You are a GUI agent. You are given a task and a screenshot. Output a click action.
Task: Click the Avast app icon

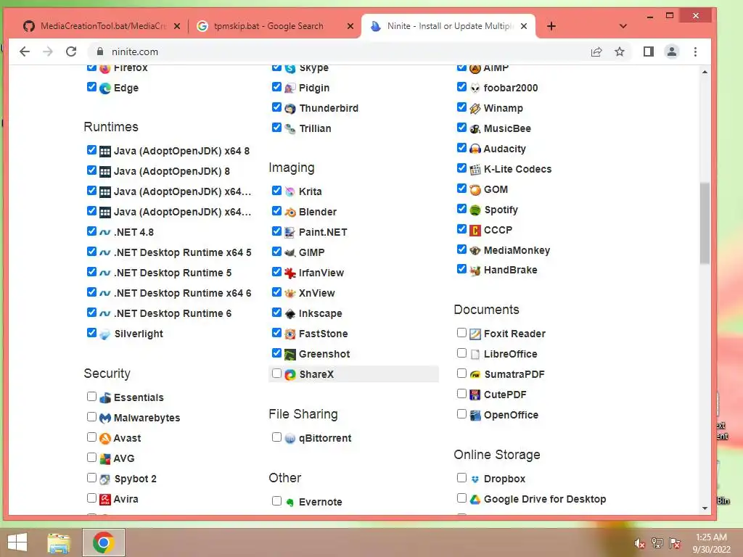(105, 439)
